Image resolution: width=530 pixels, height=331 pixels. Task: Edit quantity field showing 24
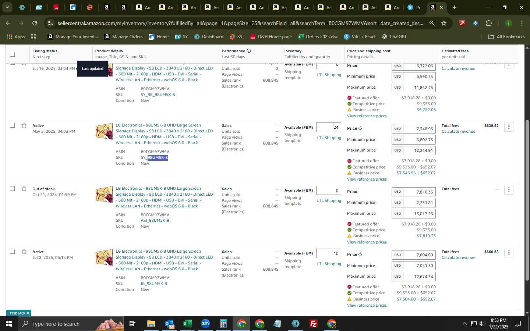tap(329, 127)
